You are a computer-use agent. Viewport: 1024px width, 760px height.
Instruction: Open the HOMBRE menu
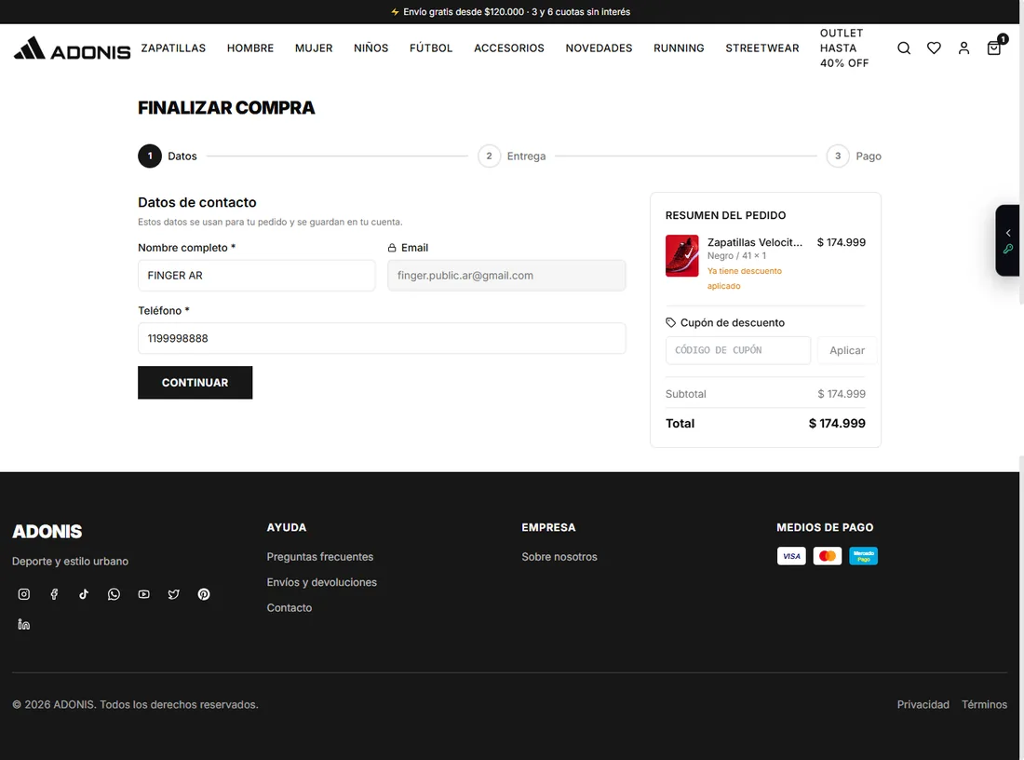click(250, 47)
